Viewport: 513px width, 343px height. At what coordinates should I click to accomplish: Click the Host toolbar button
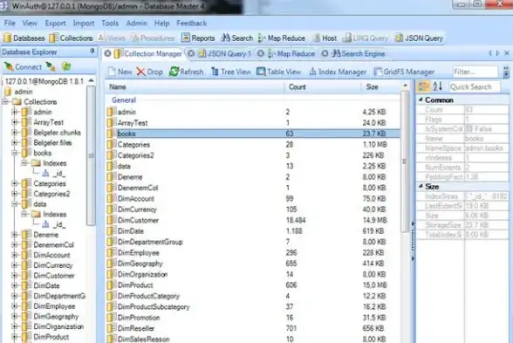pyautogui.click(x=325, y=38)
